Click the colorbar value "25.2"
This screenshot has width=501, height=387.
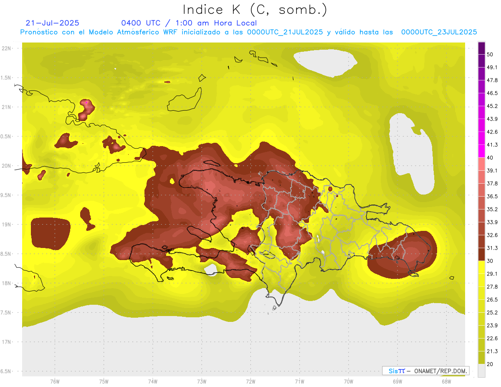[x=492, y=313]
